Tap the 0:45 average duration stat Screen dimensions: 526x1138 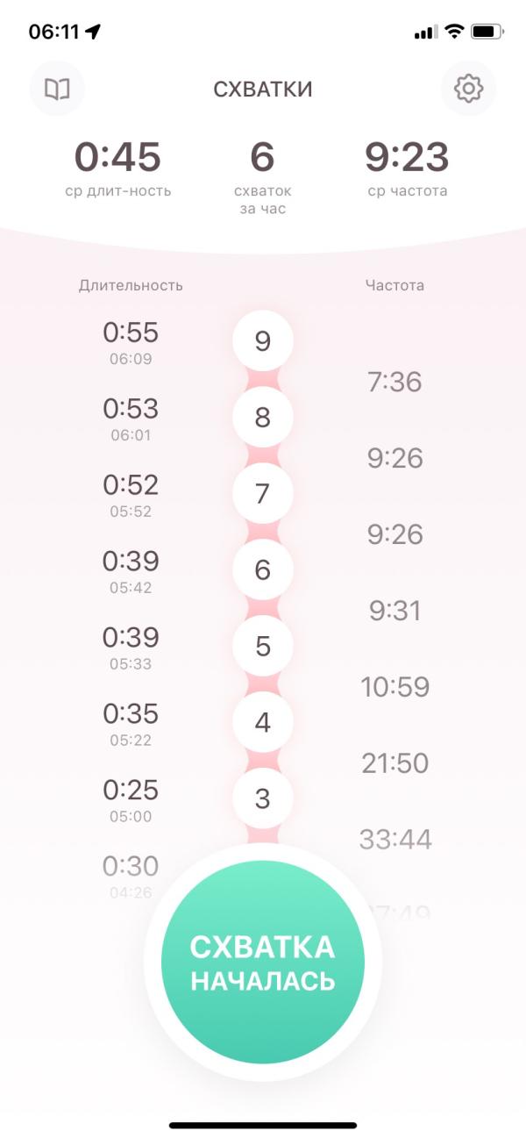(x=117, y=168)
